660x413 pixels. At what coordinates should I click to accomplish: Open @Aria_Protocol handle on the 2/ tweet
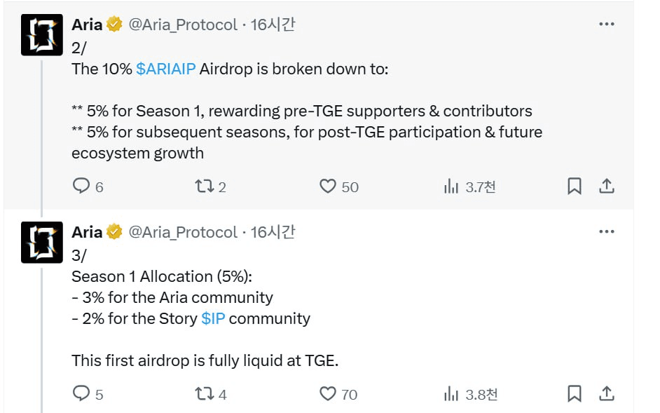183,25
